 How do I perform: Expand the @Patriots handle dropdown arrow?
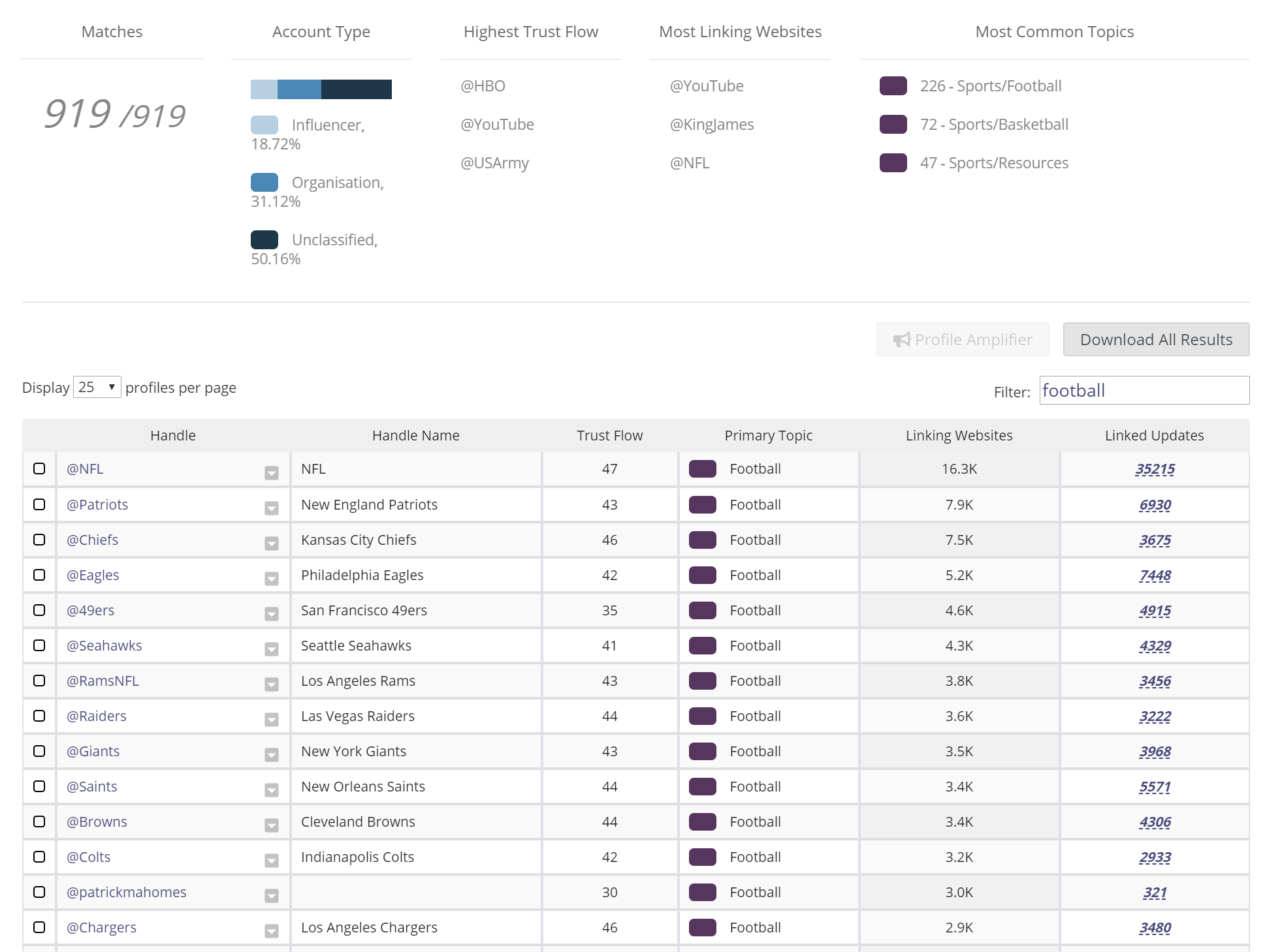click(x=272, y=508)
